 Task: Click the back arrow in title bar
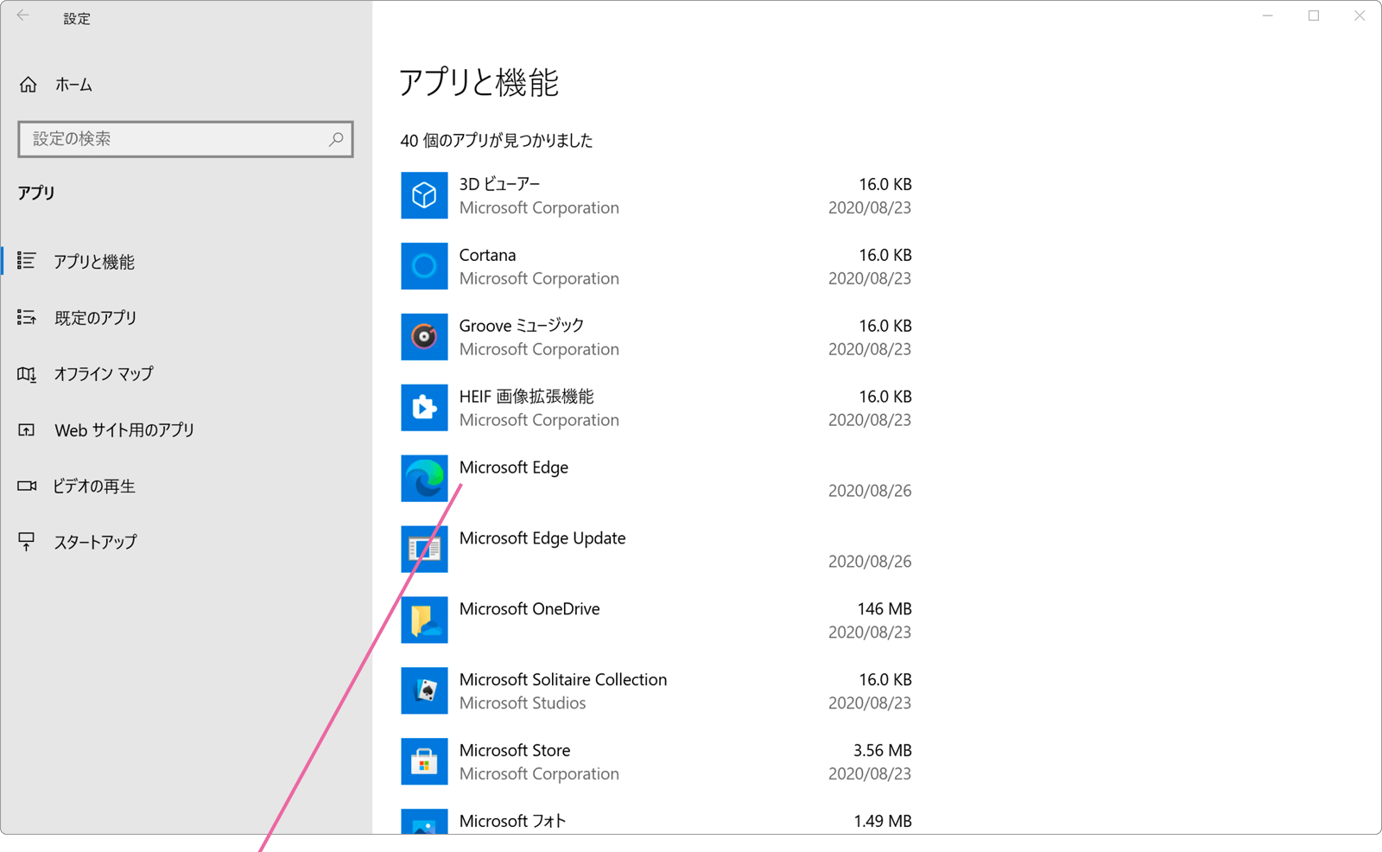pyautogui.click(x=23, y=16)
